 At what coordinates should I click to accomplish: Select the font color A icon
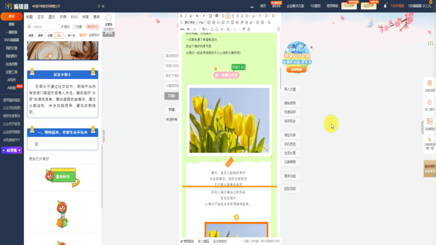tap(204, 16)
